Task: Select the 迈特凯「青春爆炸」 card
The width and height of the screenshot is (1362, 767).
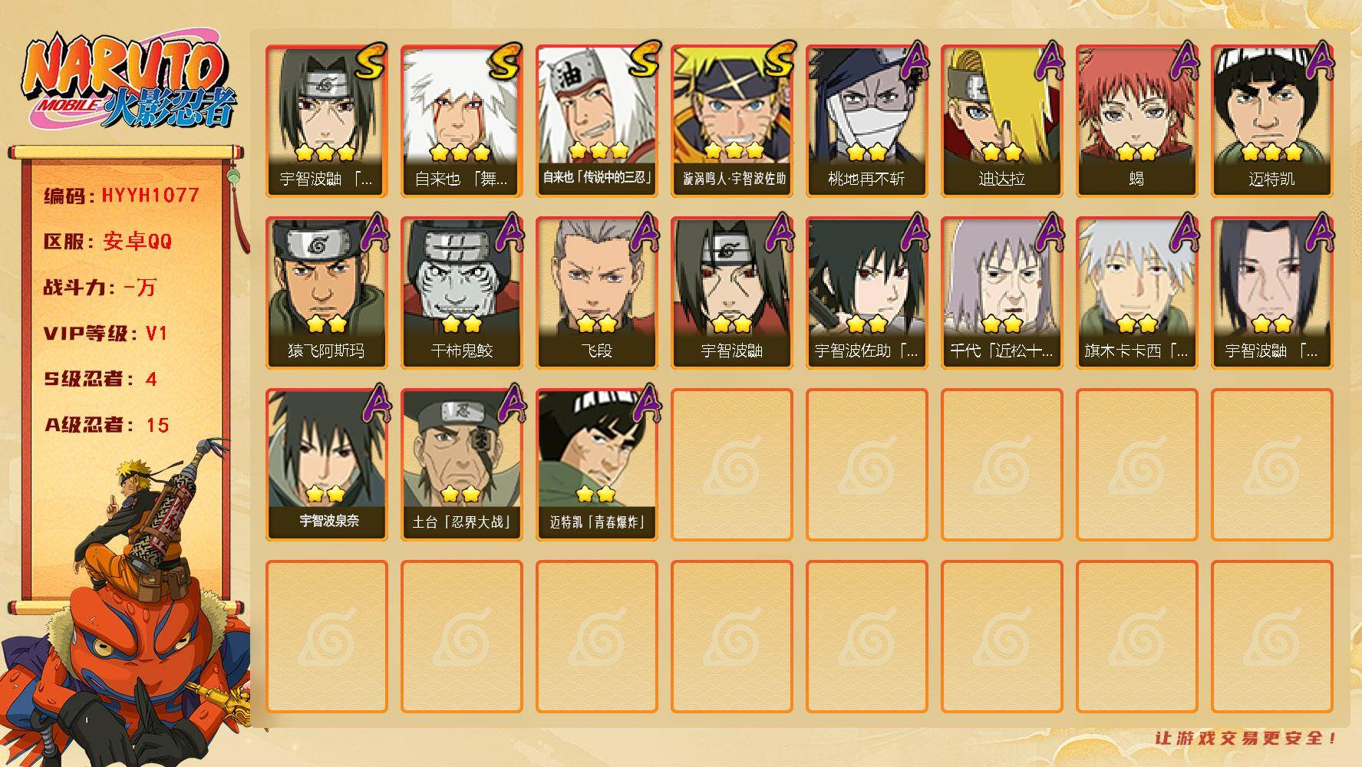Action: coord(596,464)
